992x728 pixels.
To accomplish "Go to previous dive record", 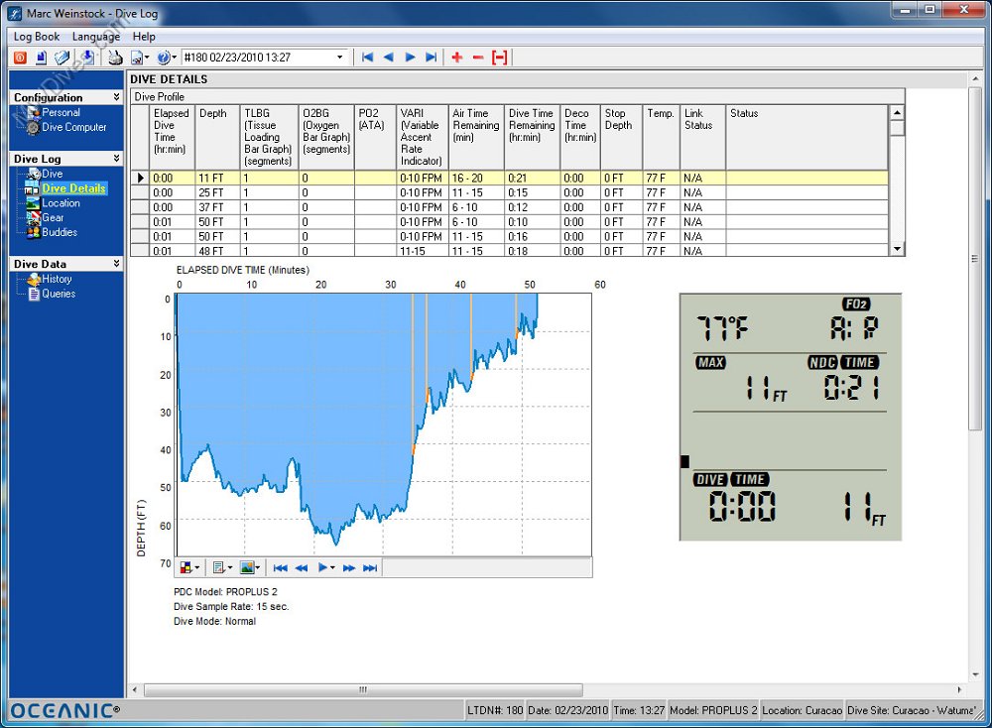I will [x=389, y=58].
